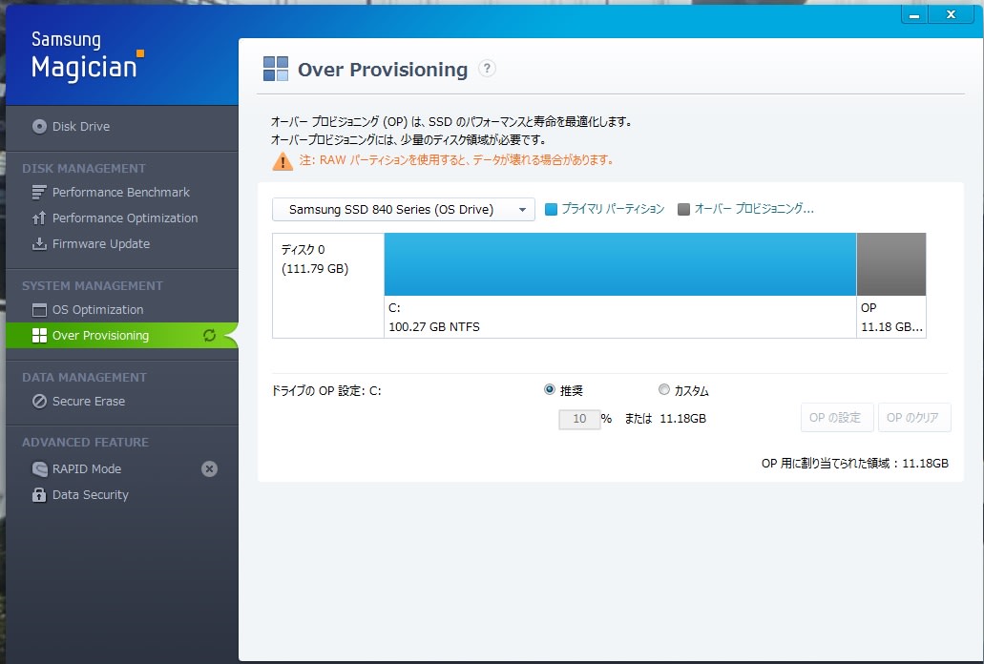Click the RAW partition warning text
This screenshot has width=984, height=664.
coord(456,160)
